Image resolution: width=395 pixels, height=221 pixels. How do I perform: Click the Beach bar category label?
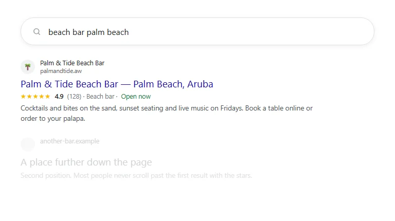tap(100, 97)
